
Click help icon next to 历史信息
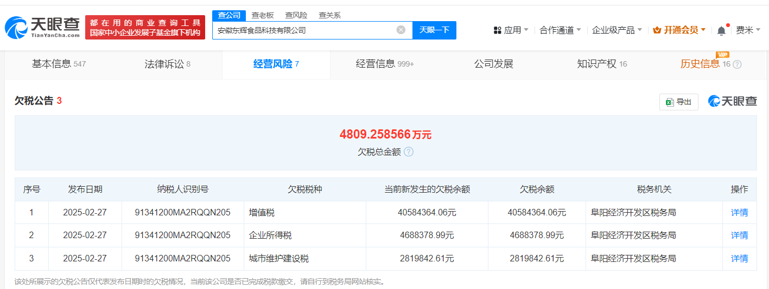[737, 64]
